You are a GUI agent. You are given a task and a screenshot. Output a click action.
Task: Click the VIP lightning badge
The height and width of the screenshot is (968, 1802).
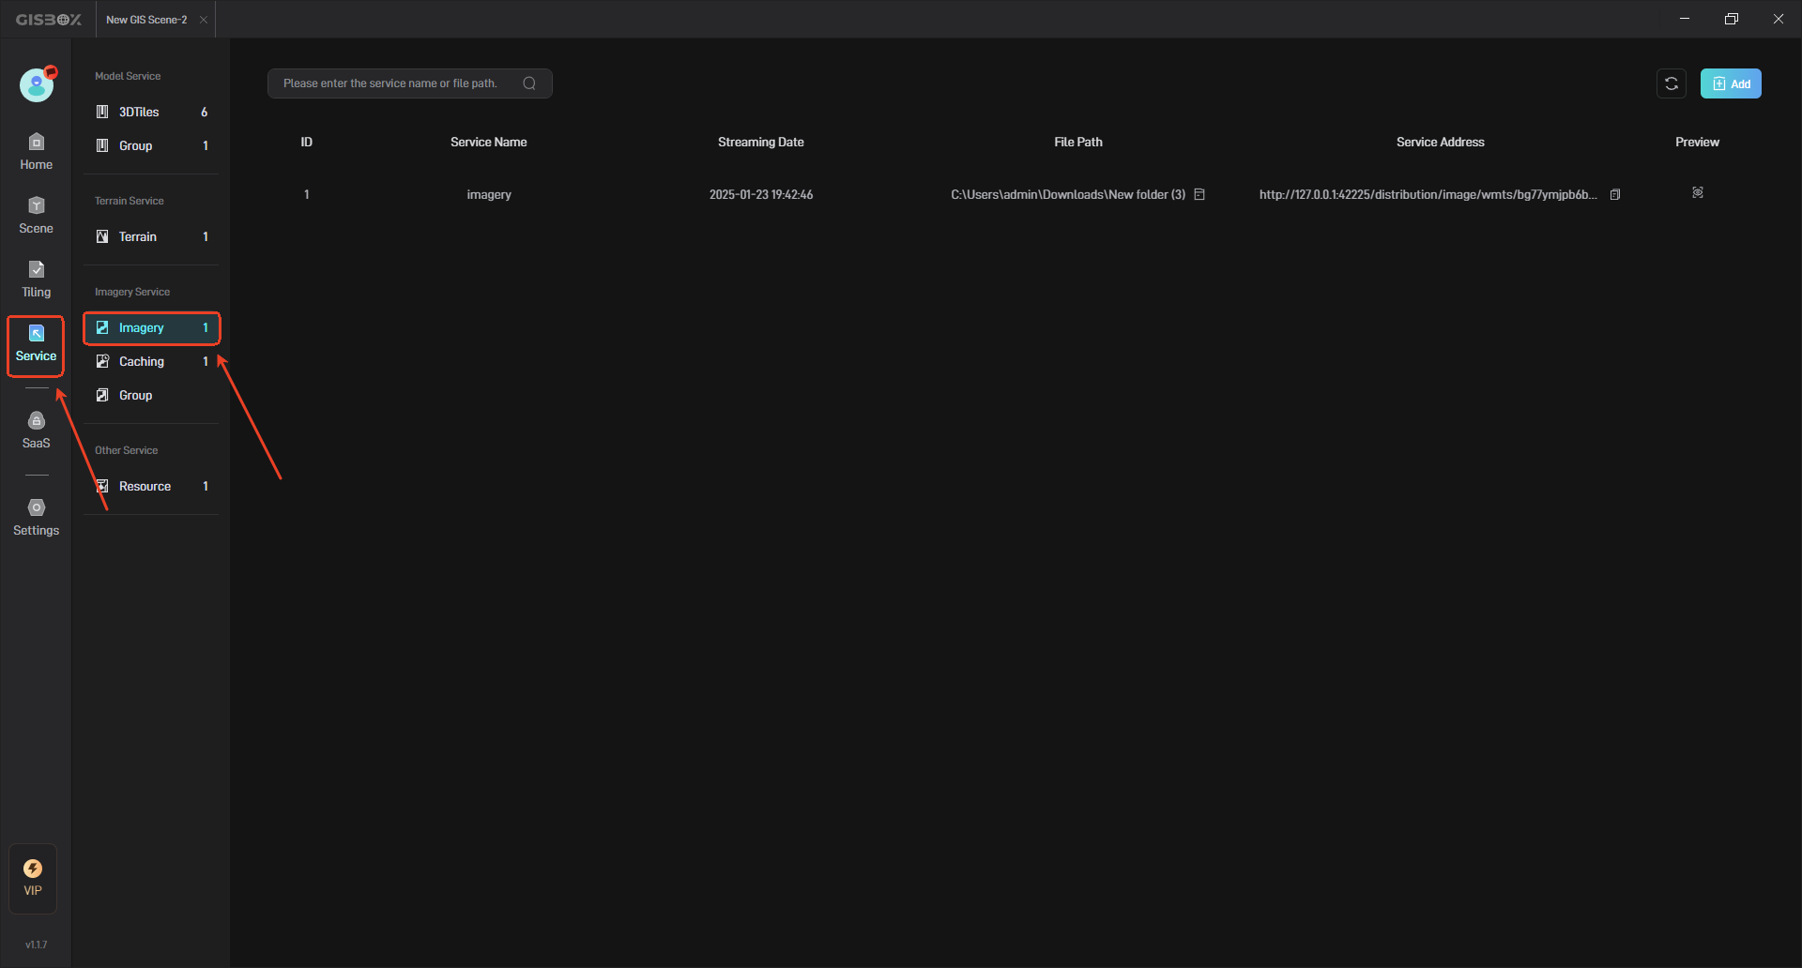33,878
